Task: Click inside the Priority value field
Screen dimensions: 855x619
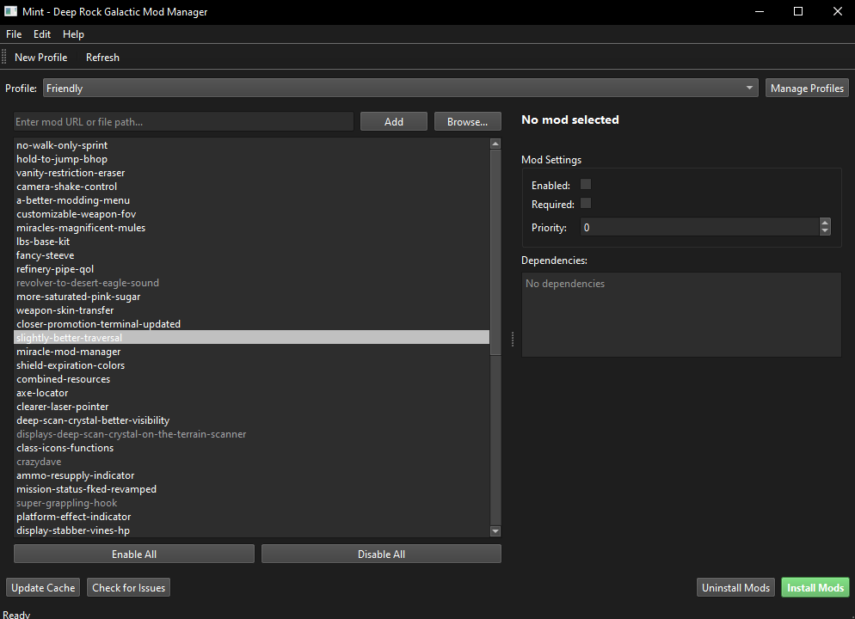Action: coord(699,227)
